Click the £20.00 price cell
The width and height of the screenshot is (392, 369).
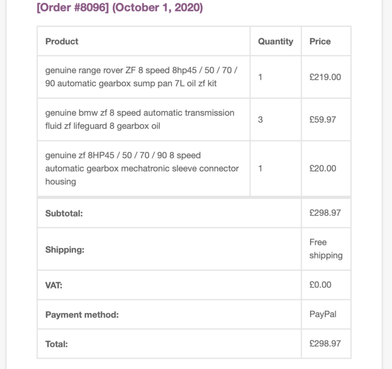[x=322, y=168]
